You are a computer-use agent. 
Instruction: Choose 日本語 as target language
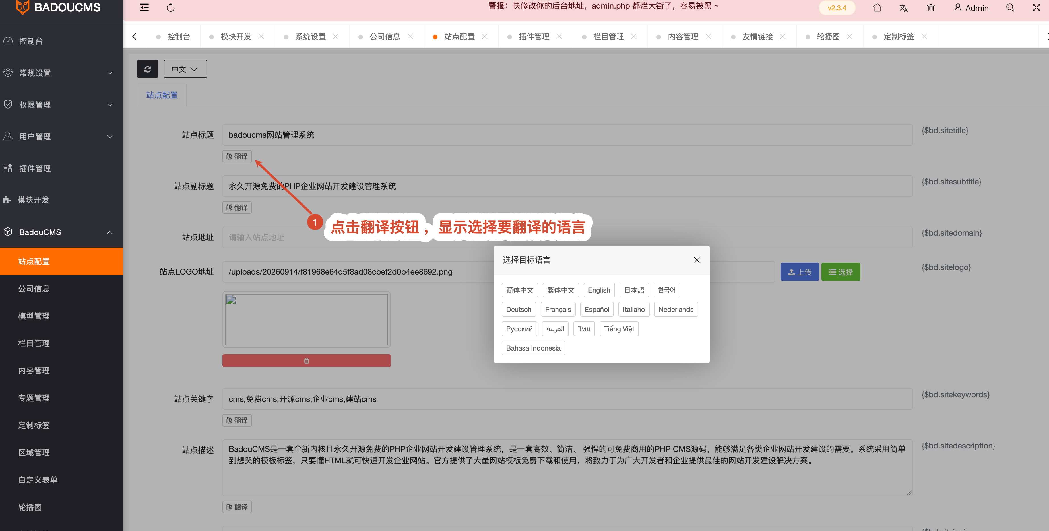(x=634, y=290)
